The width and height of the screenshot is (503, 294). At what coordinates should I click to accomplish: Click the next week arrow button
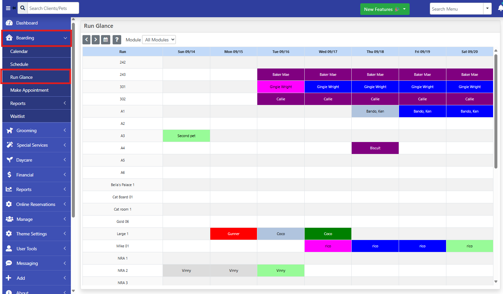95,40
